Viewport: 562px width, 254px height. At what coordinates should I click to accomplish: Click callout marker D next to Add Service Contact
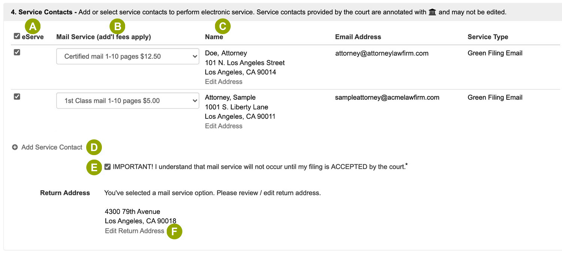click(94, 147)
